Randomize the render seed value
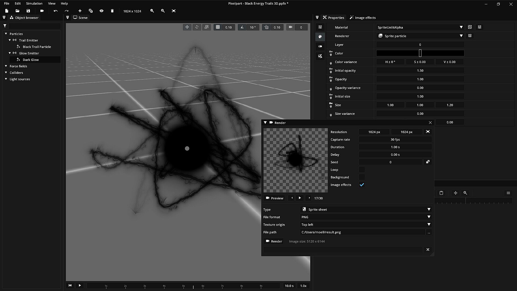This screenshot has width=517, height=291. coord(428,162)
